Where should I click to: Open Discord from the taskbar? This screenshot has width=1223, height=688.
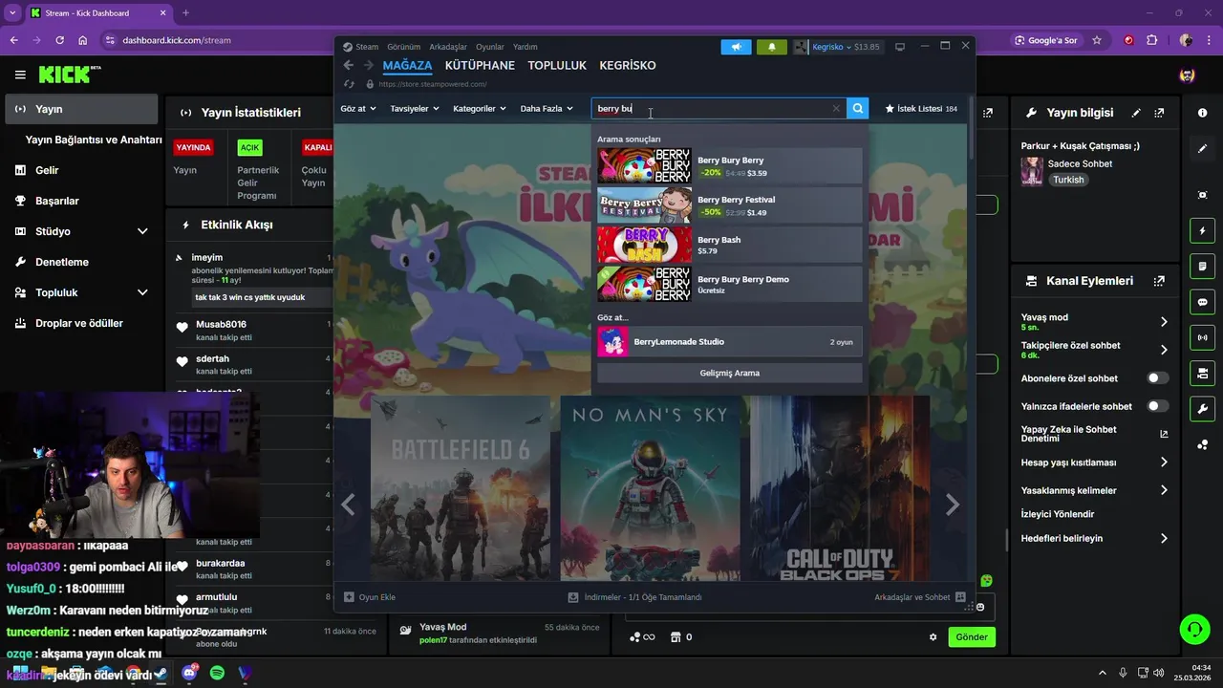189,674
